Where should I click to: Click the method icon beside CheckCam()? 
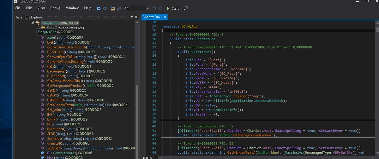coord(42,52)
